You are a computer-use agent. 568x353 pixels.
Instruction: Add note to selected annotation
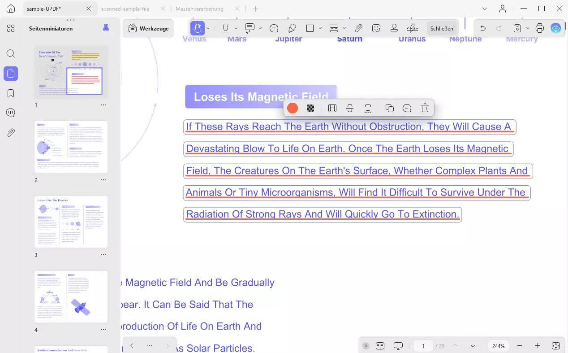[407, 108]
